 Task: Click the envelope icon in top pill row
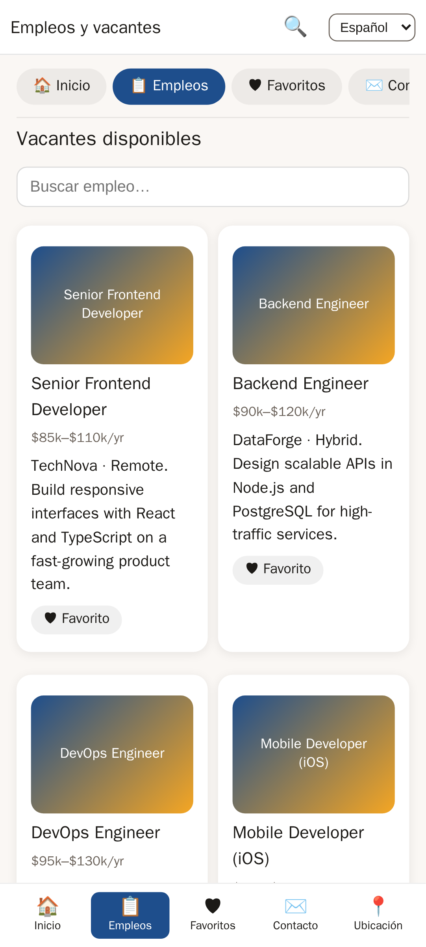[x=374, y=86]
